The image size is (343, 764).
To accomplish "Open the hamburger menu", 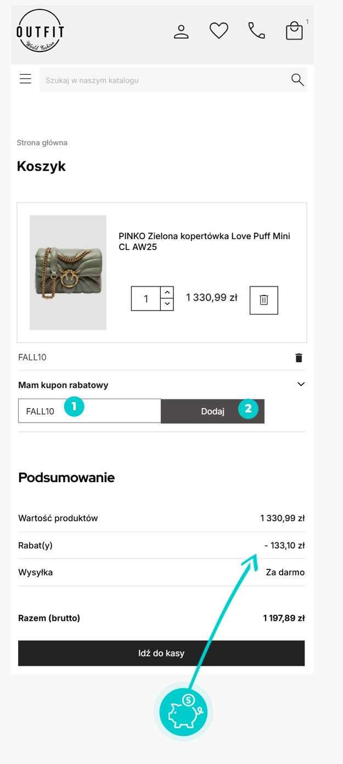I will (25, 79).
